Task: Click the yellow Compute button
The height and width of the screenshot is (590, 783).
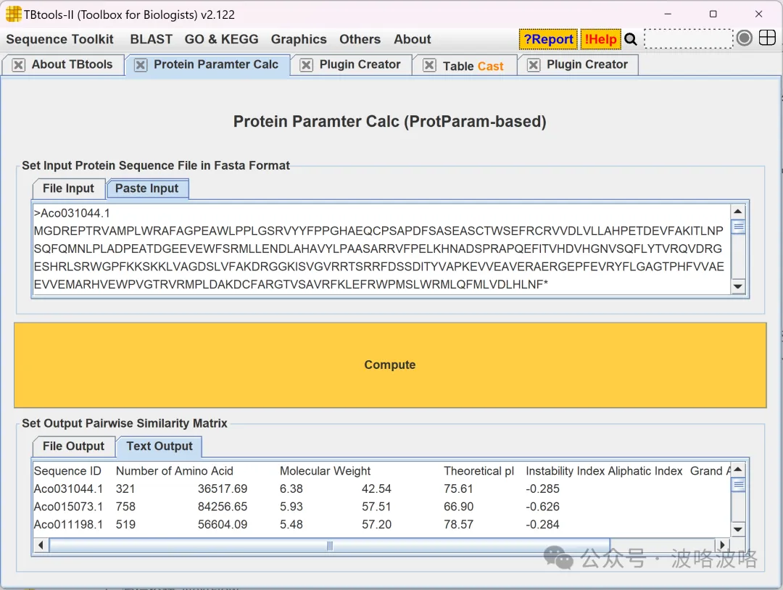Action: tap(390, 365)
